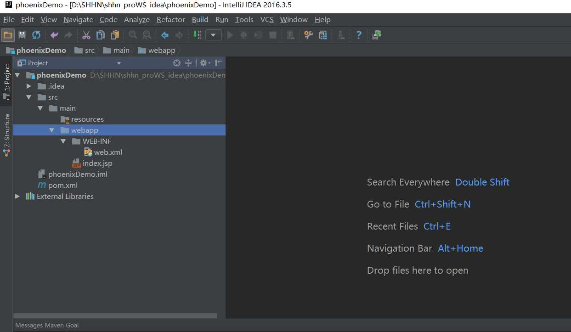Open the File menu
Viewport: 571px width, 332px height.
pos(9,19)
